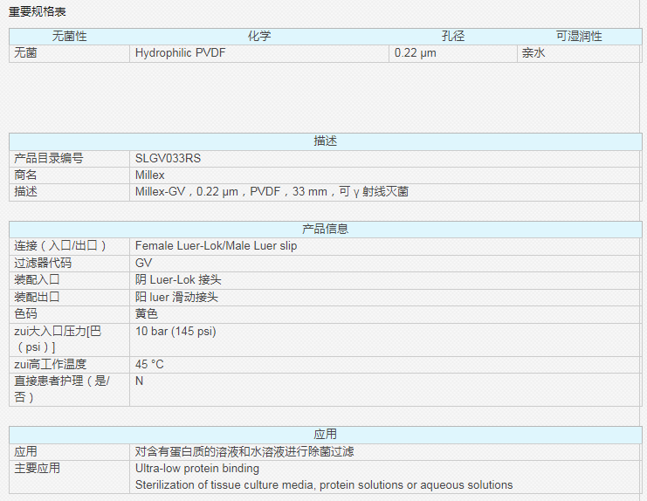Click the 应用 section header
Image resolution: width=647 pixels, height=501 pixels.
coord(325,434)
